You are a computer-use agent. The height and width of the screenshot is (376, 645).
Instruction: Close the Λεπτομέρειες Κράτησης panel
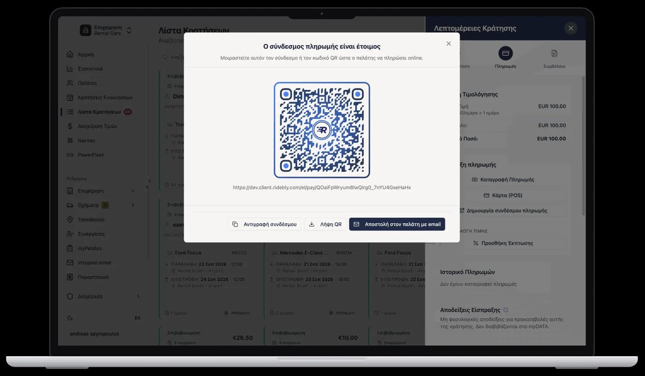pos(571,28)
